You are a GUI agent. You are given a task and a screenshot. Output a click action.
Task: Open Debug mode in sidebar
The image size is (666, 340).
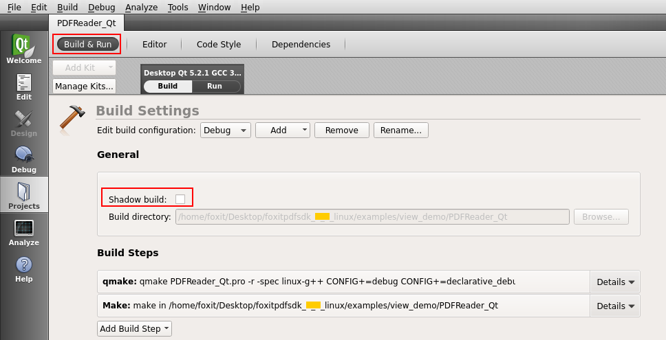(x=24, y=159)
